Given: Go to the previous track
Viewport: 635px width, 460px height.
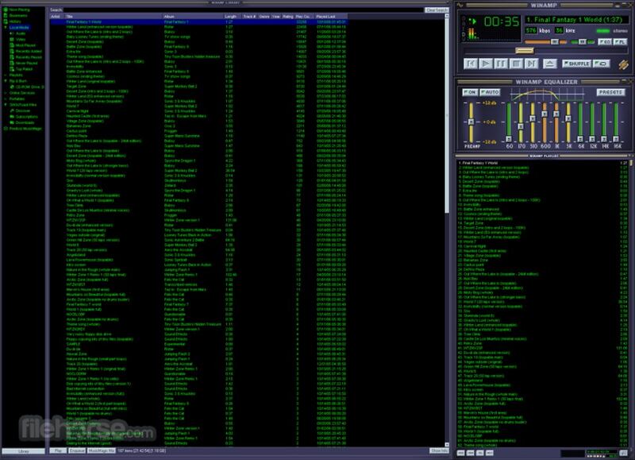Looking at the screenshot, I should tap(471, 63).
